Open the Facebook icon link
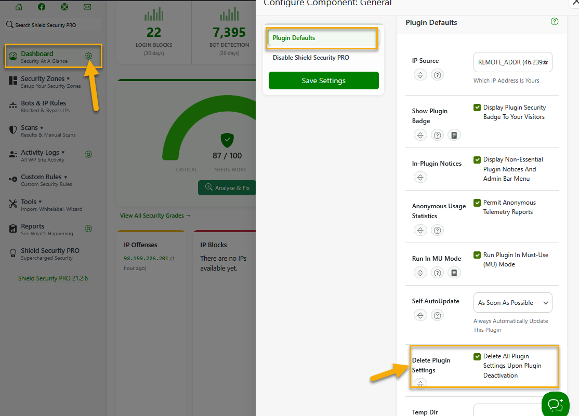 (42, 7)
